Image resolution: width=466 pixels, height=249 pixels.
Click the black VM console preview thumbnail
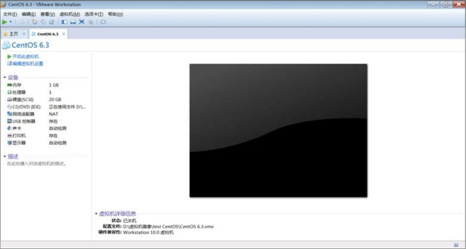pyautogui.click(x=279, y=131)
